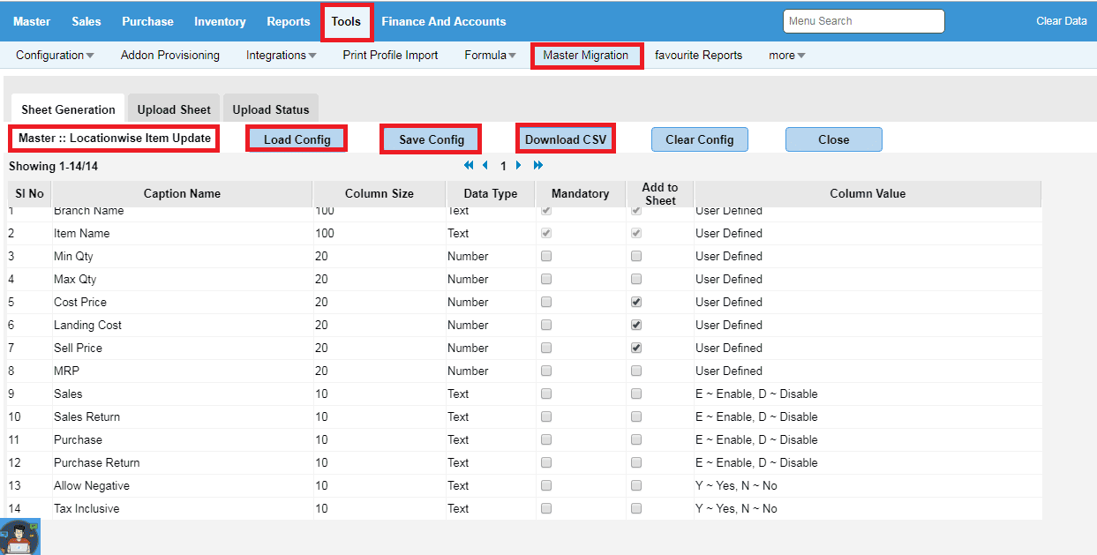Open the more dropdown menu
This screenshot has height=555, width=1097.
point(786,55)
